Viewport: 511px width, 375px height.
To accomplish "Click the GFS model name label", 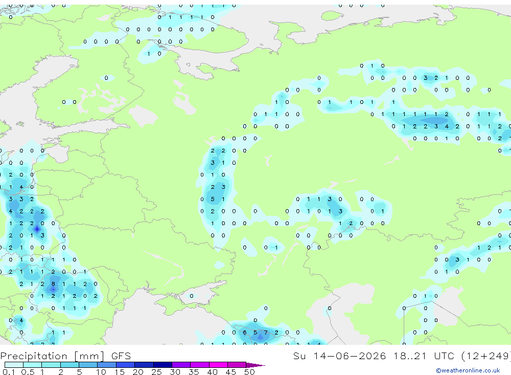I will coord(121,356).
